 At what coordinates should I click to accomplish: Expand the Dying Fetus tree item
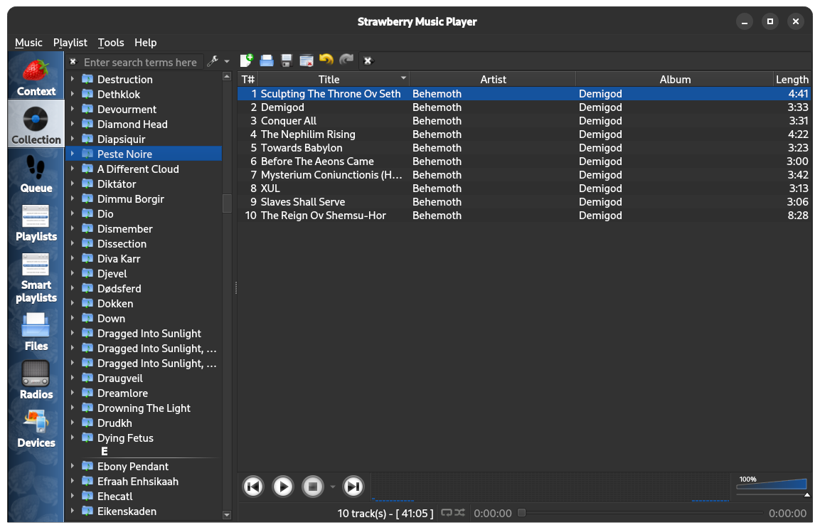point(73,438)
